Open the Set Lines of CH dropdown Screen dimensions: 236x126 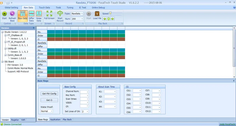pos(87,112)
